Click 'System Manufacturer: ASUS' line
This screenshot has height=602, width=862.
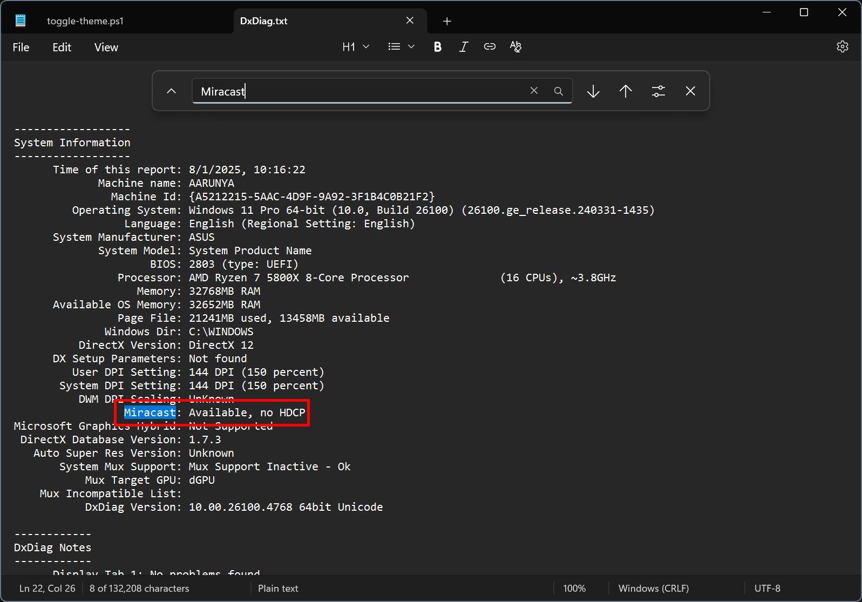(x=133, y=237)
